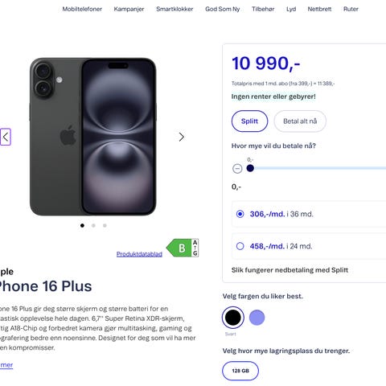Click the minus icon beside payment slider

pyautogui.click(x=237, y=169)
